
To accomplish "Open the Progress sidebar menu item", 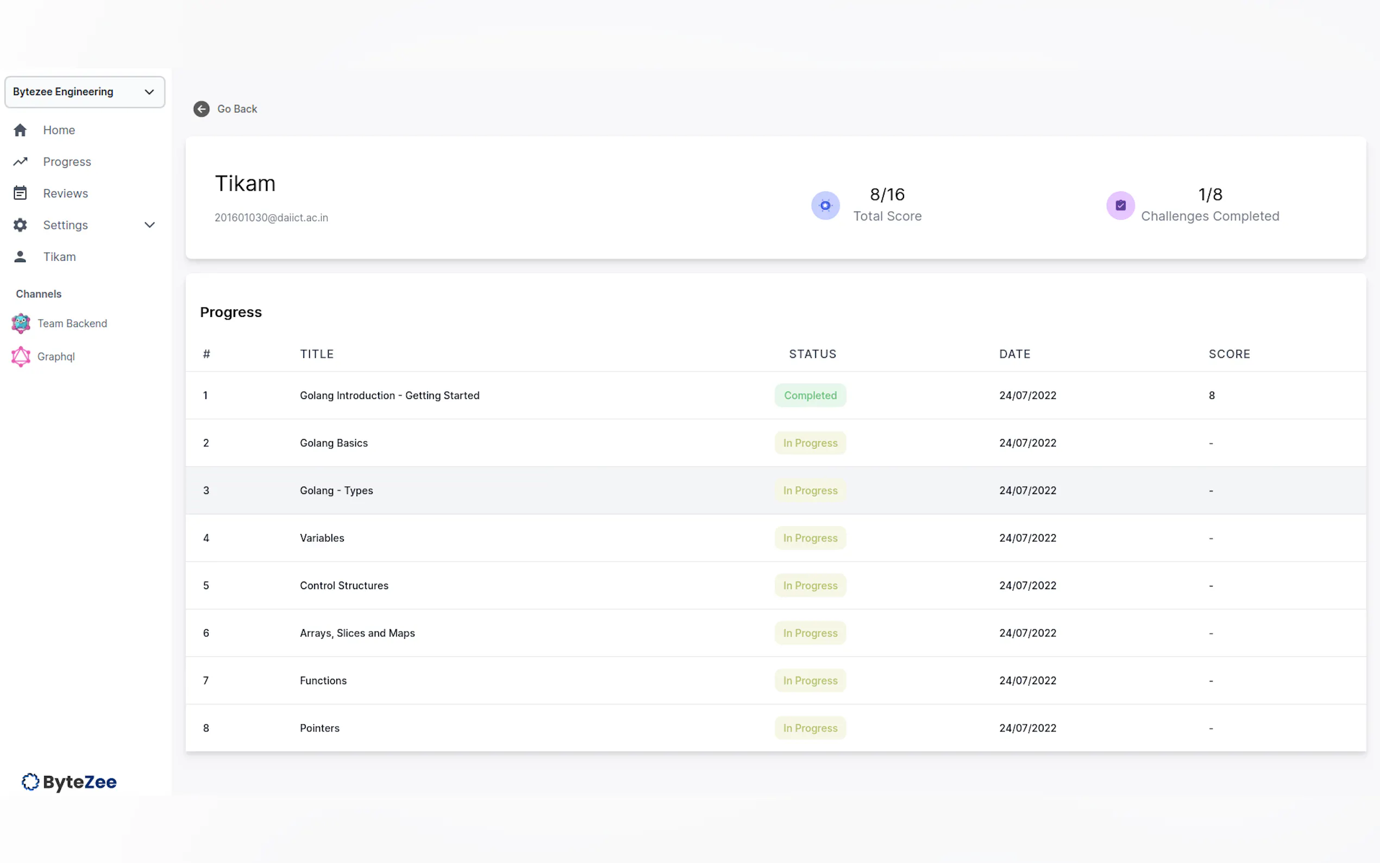I will tap(67, 161).
